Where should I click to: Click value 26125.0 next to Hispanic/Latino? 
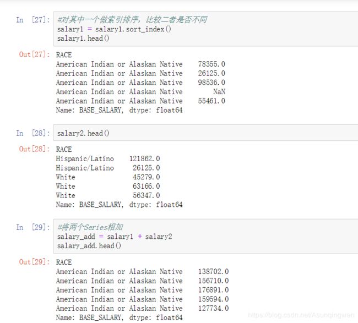click(x=147, y=168)
